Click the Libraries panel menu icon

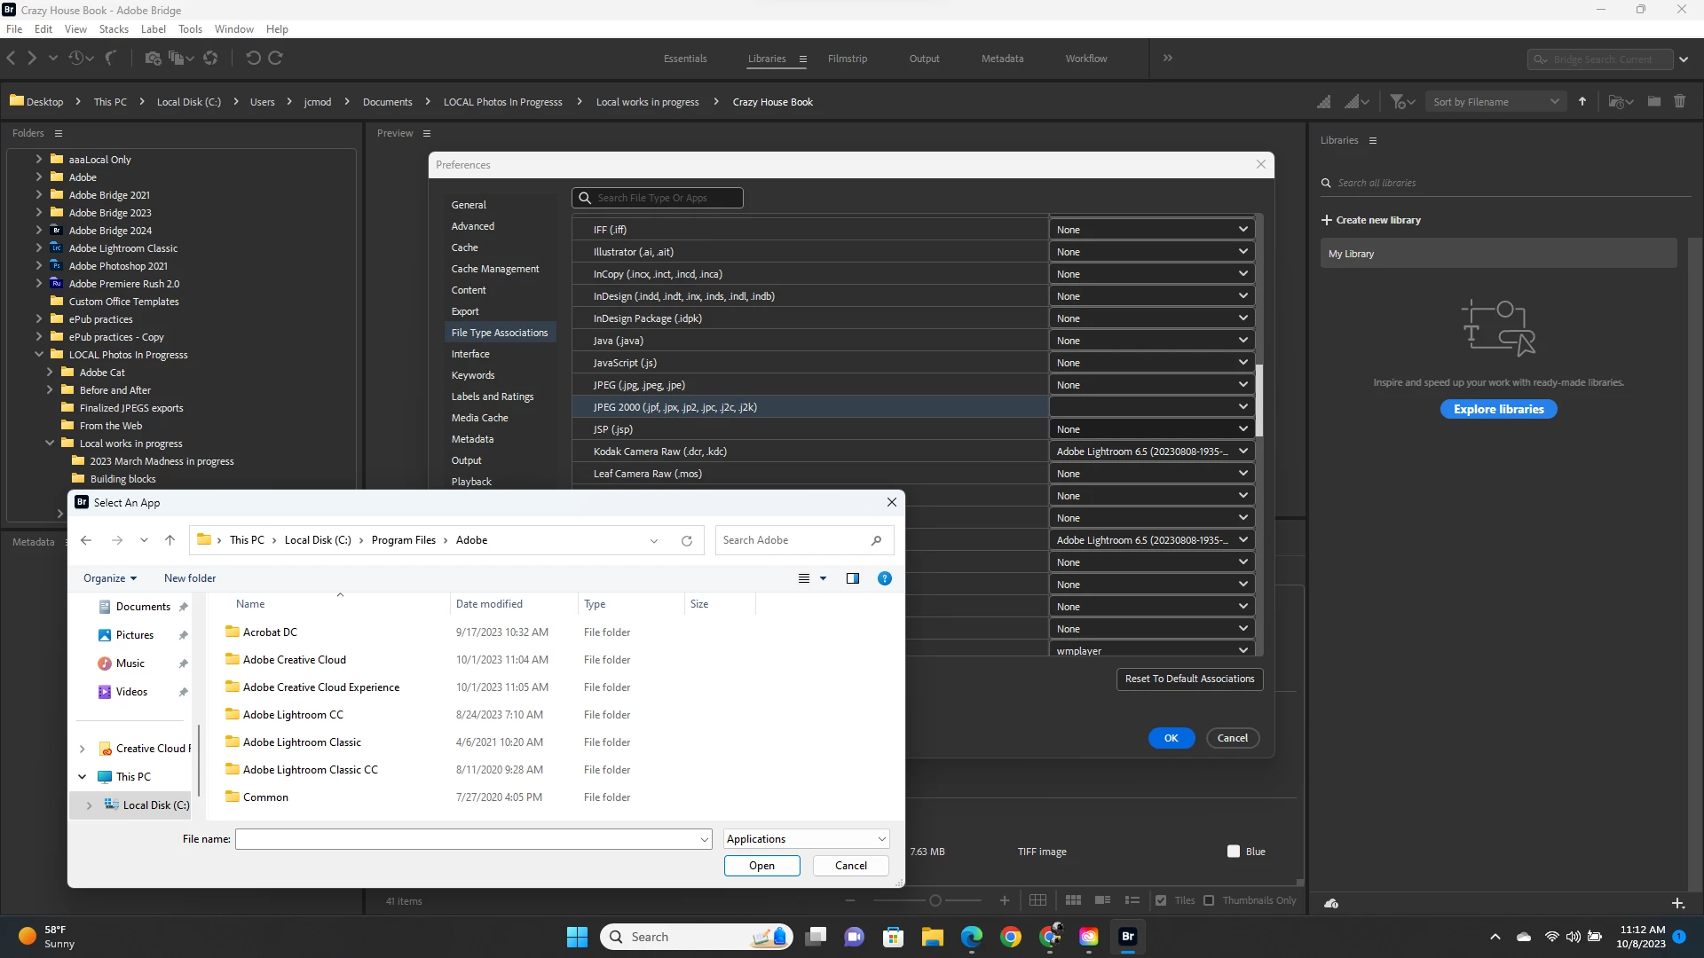click(1372, 141)
